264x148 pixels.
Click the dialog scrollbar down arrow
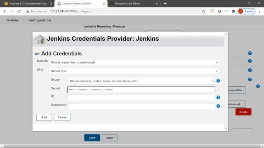pyautogui.click(x=226, y=129)
